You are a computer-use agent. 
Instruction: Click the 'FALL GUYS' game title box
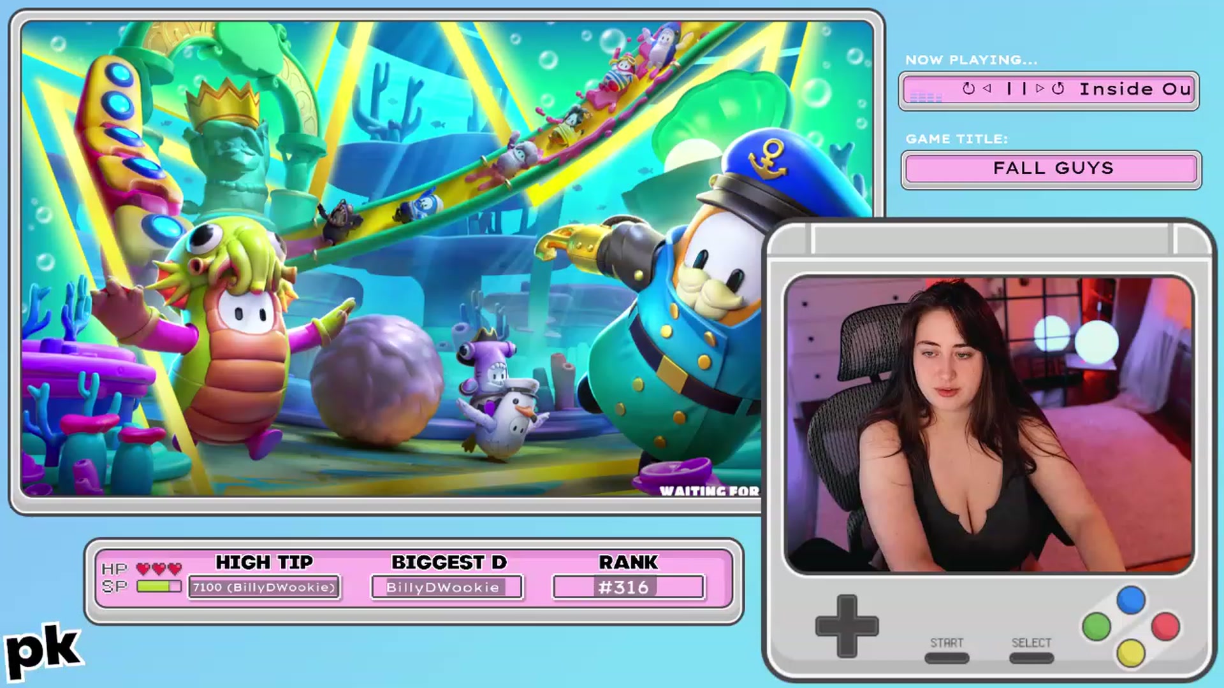pos(1051,169)
